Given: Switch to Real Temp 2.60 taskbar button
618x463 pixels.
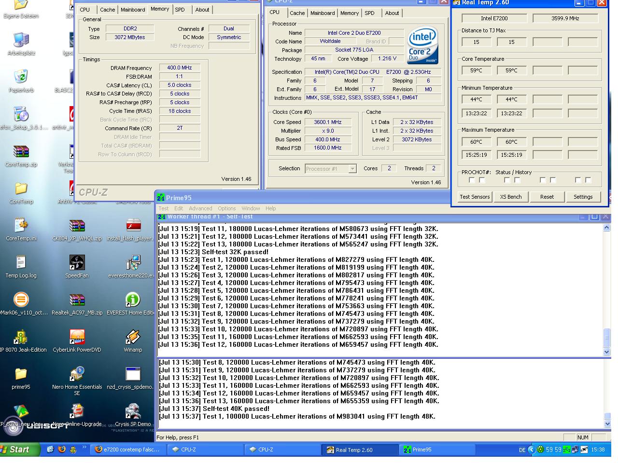Looking at the screenshot, I should [x=359, y=449].
